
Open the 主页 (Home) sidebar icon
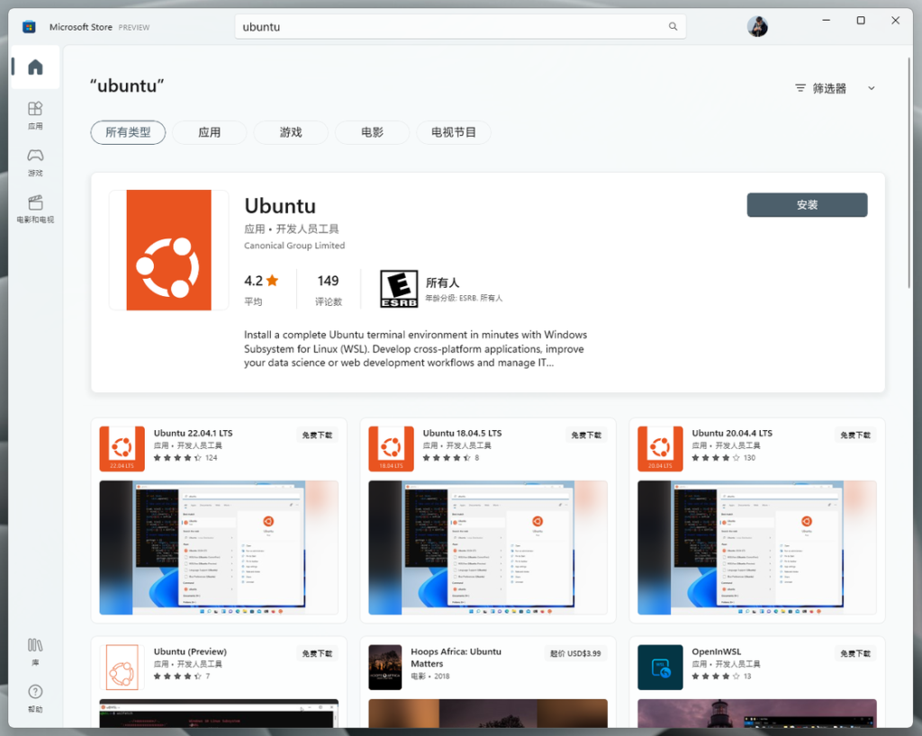pos(34,67)
